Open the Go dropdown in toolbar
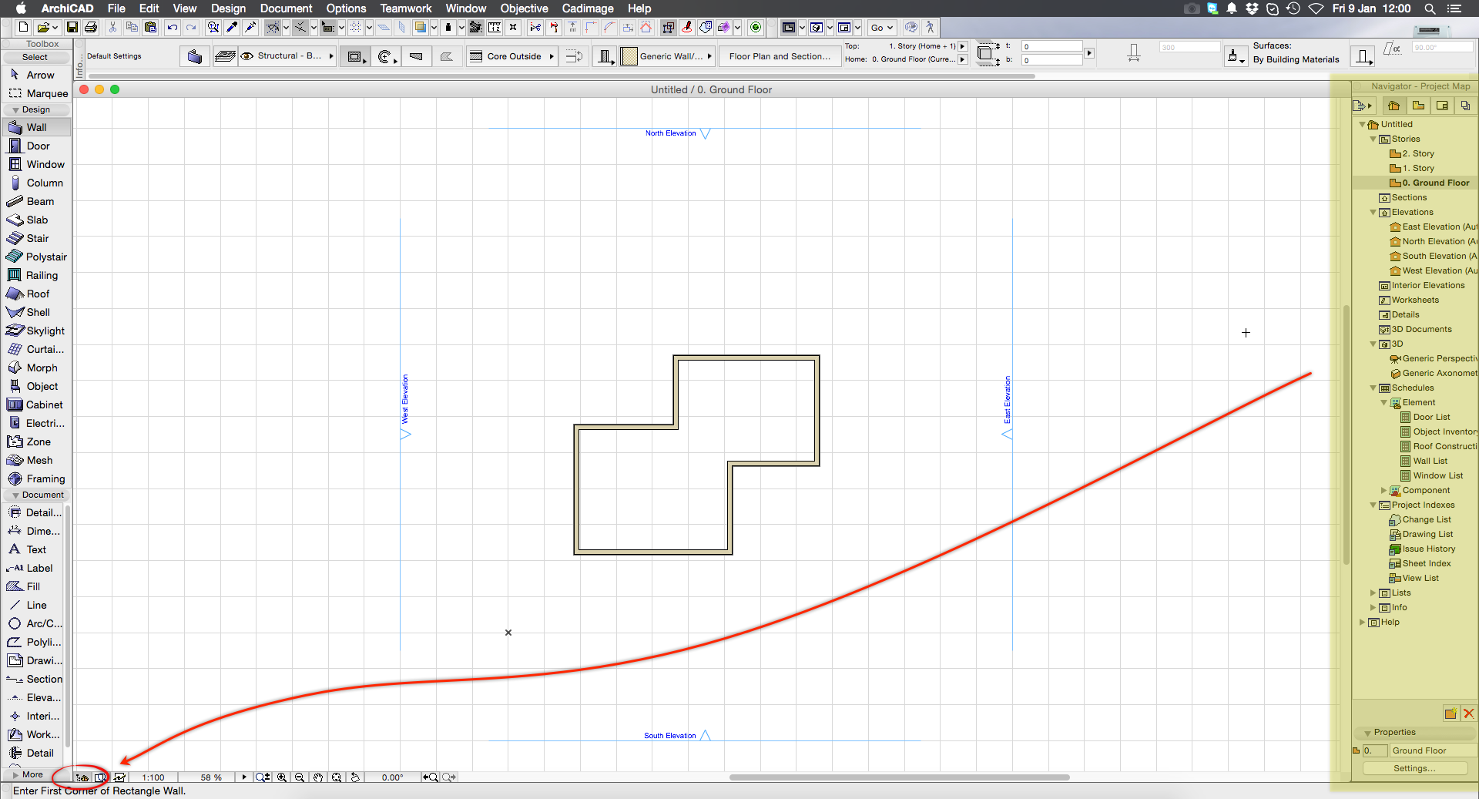 tap(881, 27)
